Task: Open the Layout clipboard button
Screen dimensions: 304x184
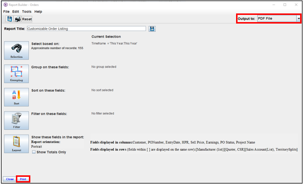Action: point(16,144)
